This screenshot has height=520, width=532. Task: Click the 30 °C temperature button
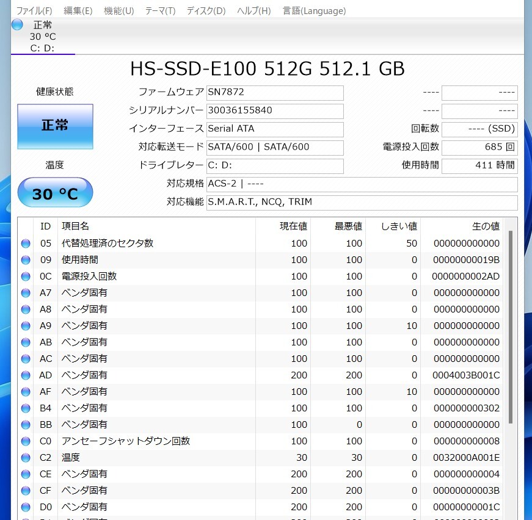coord(55,193)
